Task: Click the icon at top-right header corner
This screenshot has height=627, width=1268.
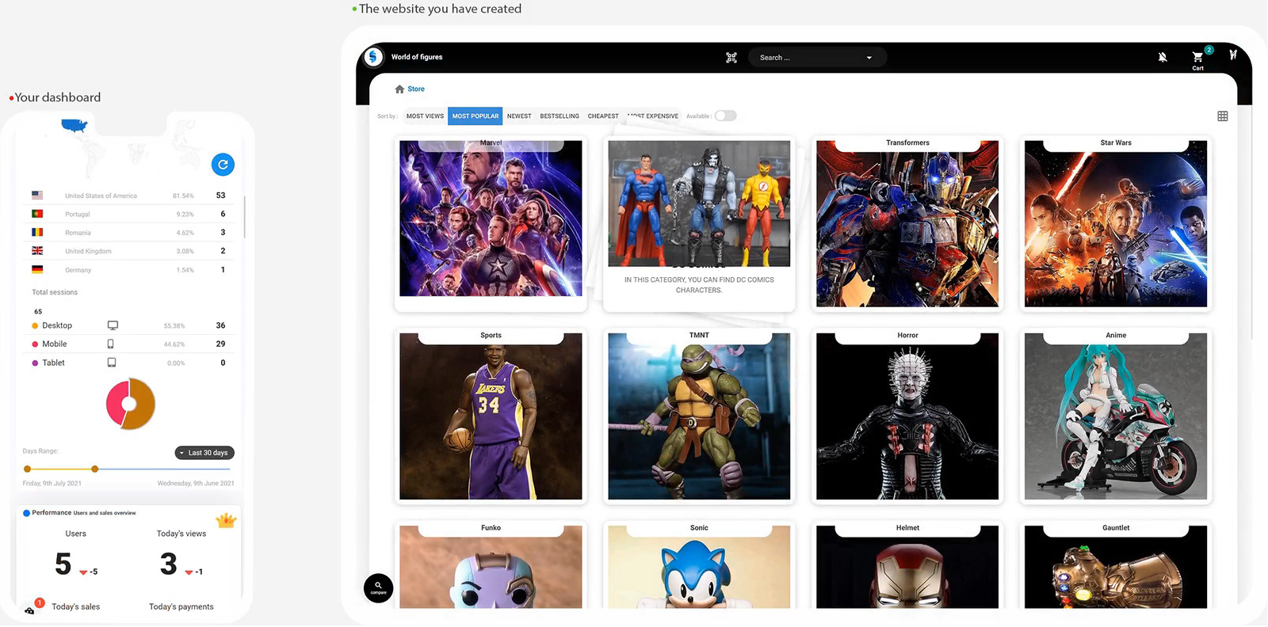Action: pyautogui.click(x=1233, y=55)
